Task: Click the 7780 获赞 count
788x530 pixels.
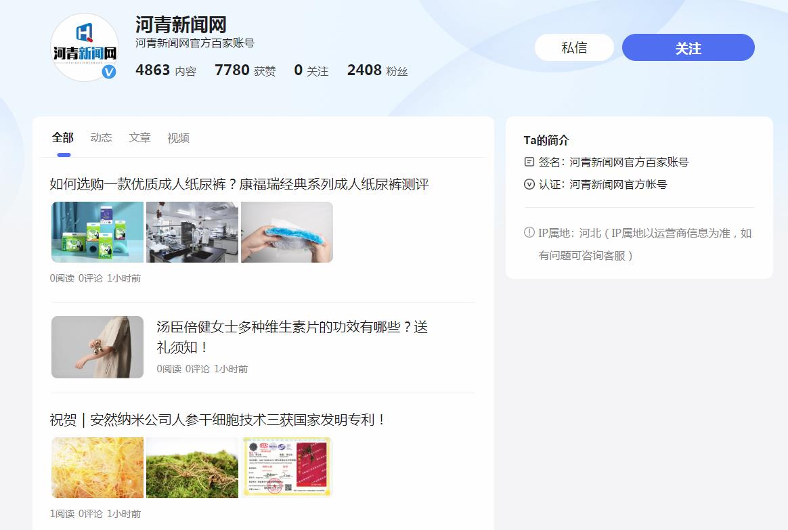Action: pos(245,70)
